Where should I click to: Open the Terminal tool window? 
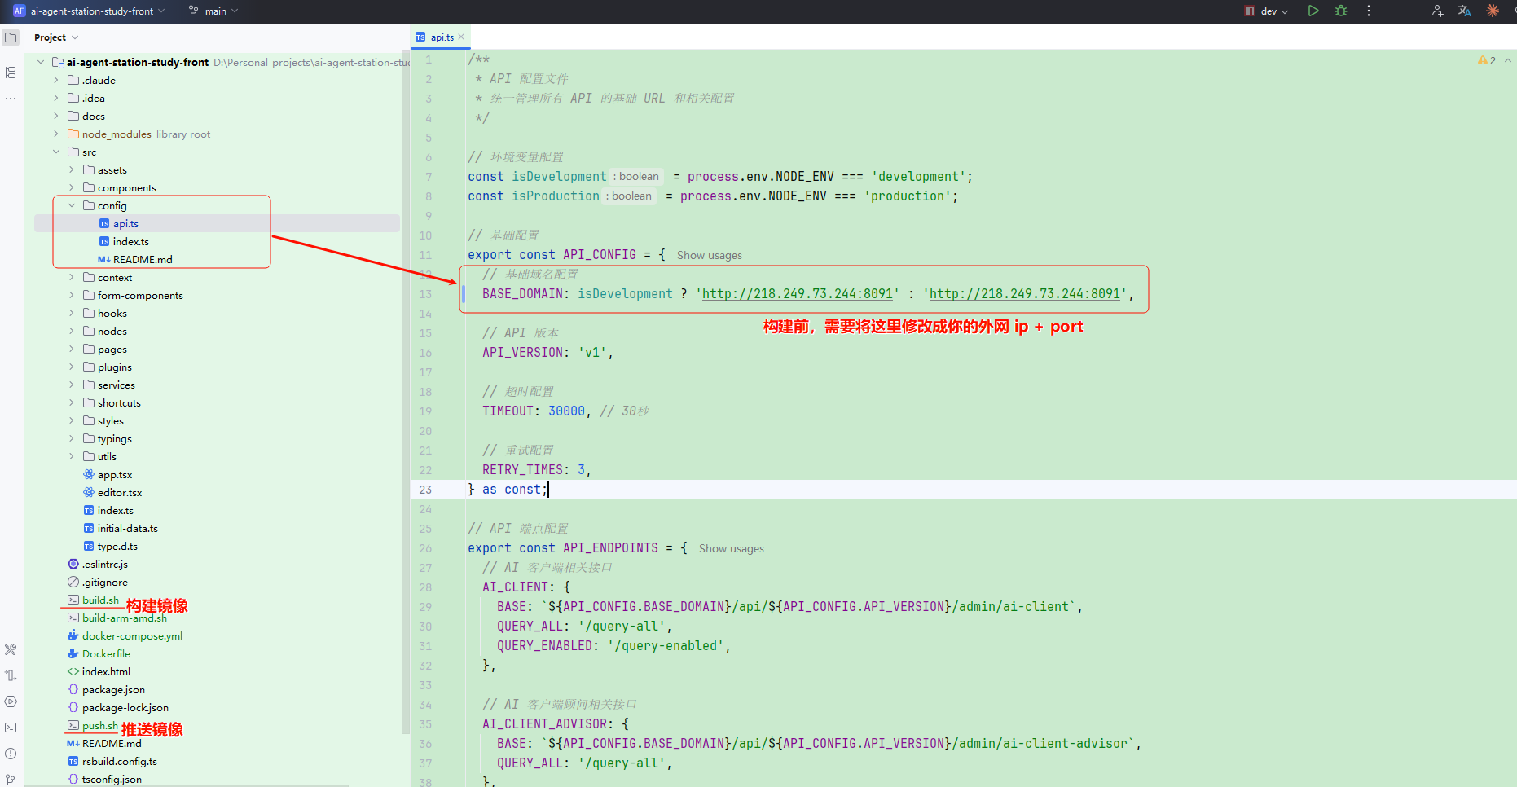(x=11, y=728)
